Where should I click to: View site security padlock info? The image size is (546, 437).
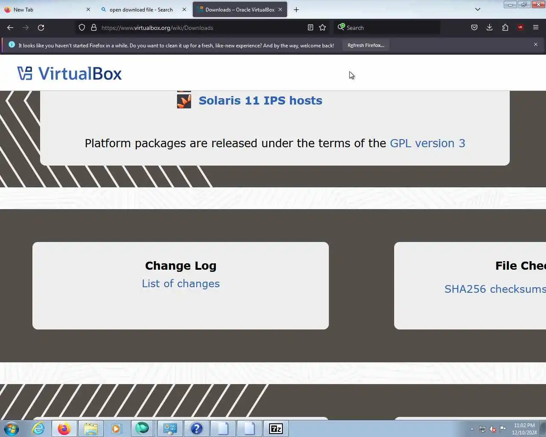click(94, 28)
